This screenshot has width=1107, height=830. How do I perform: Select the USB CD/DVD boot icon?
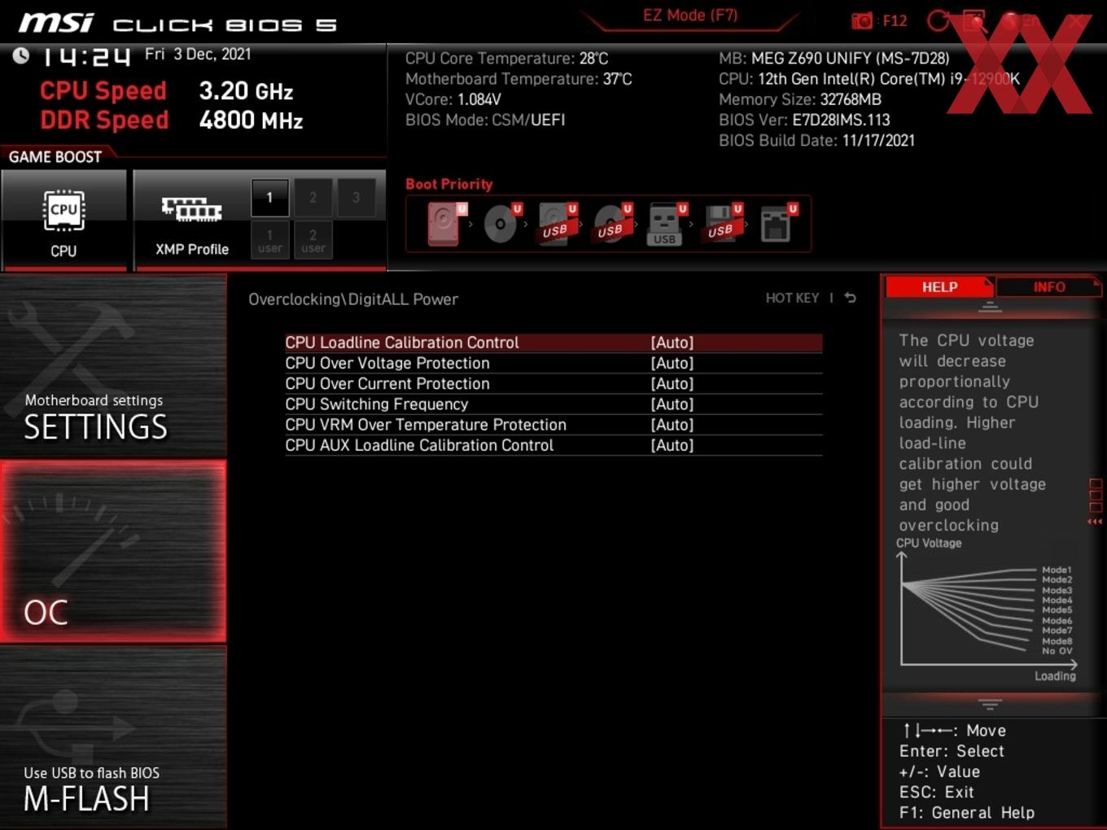tap(612, 224)
